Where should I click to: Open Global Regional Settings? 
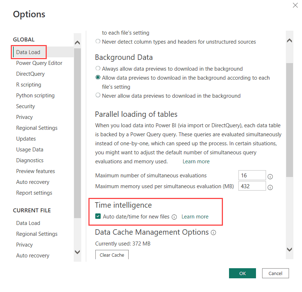click(x=37, y=128)
